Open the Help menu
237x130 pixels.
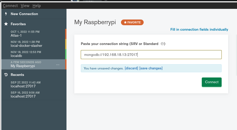click(x=37, y=6)
